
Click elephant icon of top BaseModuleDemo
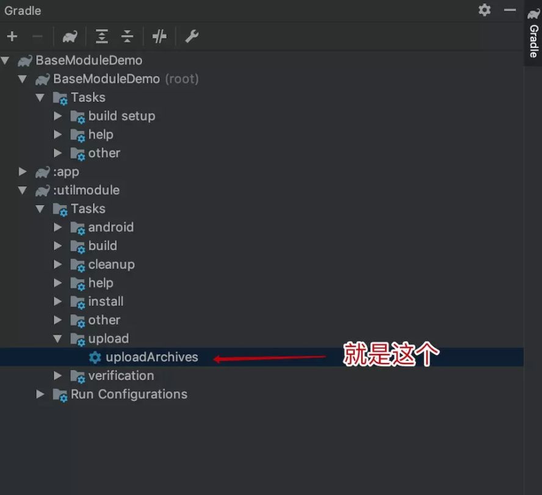coord(25,61)
